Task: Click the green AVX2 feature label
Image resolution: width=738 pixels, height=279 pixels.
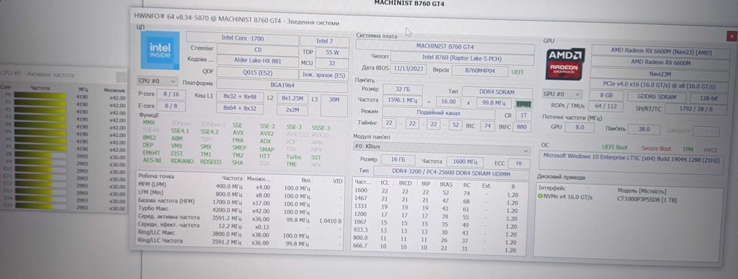Action: click(x=266, y=134)
